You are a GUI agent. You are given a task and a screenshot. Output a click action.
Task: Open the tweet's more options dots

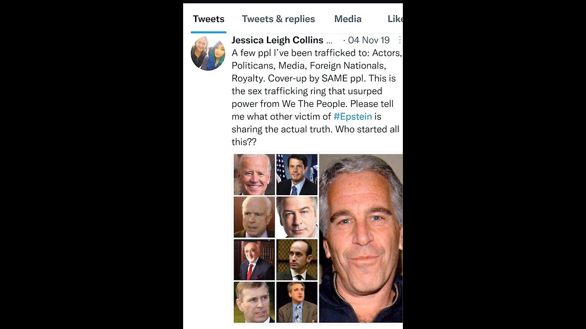[400, 40]
